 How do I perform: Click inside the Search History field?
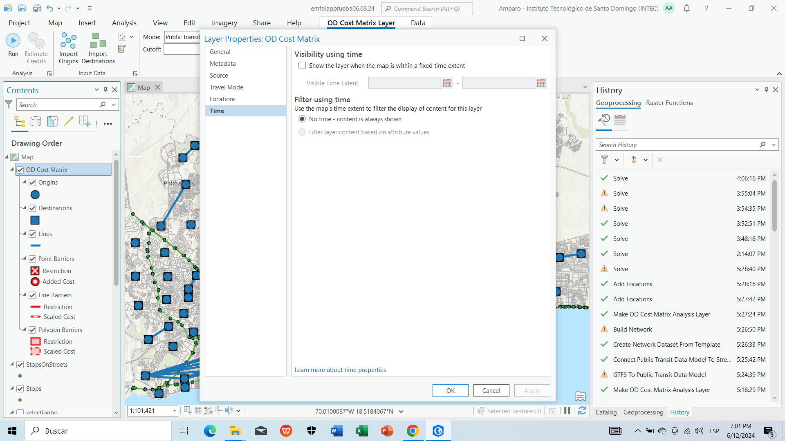[x=675, y=144]
